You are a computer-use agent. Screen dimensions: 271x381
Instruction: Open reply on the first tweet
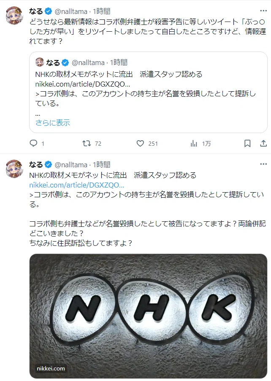(x=37, y=143)
